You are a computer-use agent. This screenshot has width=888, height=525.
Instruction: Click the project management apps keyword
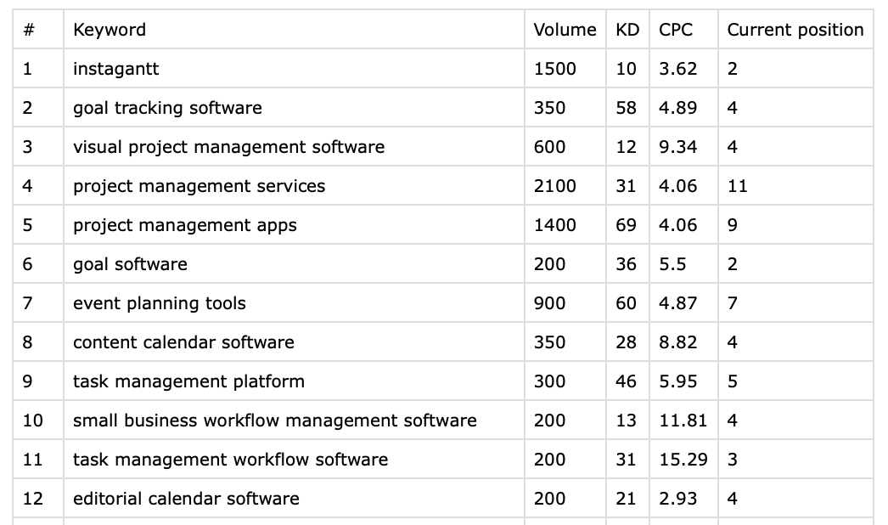click(184, 225)
